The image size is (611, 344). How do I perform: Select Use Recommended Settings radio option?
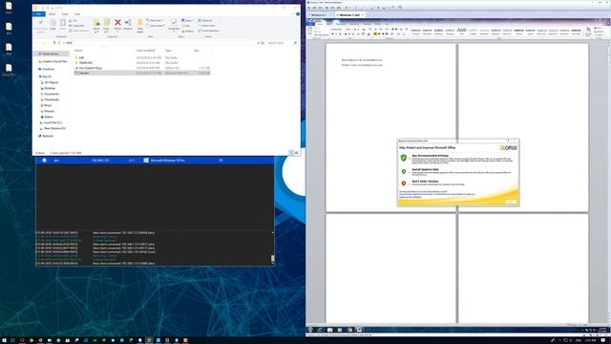click(x=410, y=158)
